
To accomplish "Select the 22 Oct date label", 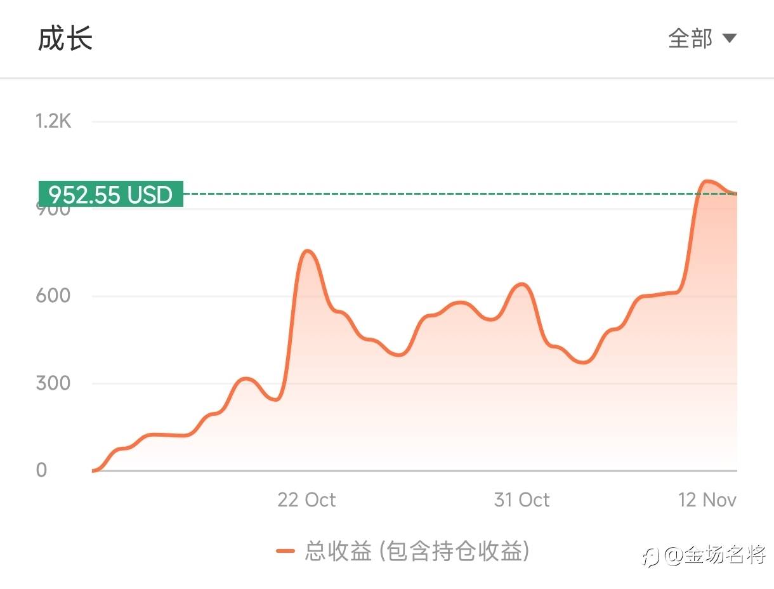I will 306,500.
